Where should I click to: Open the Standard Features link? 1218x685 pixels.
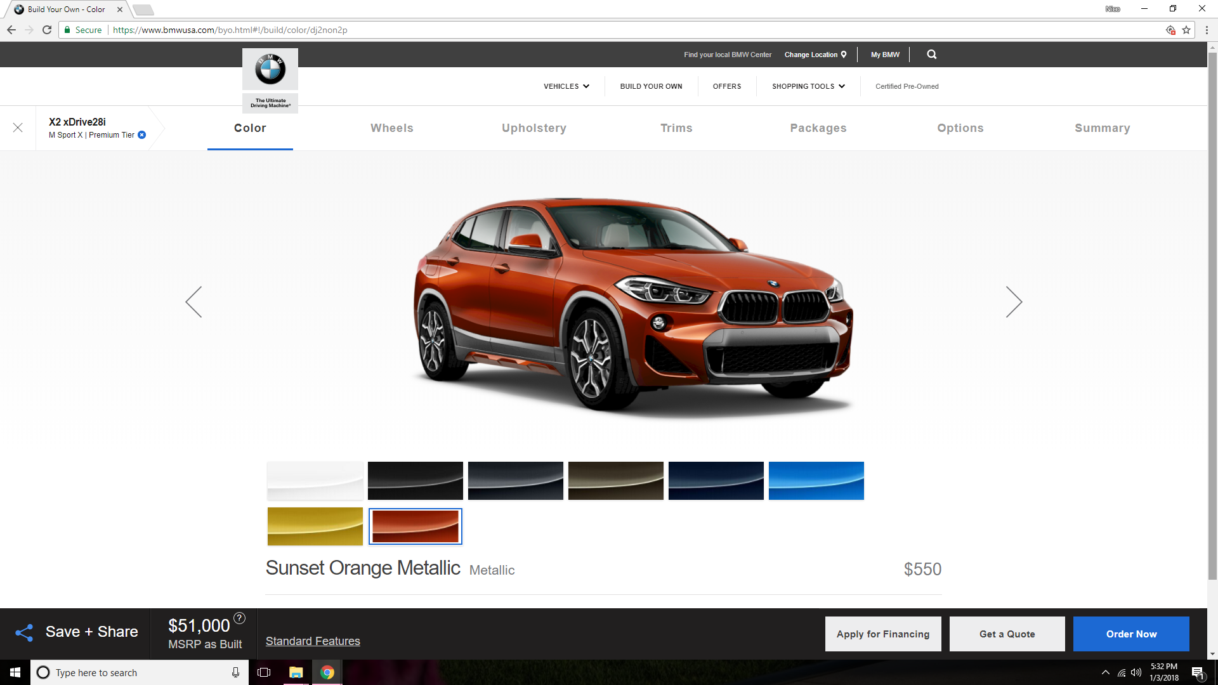pos(313,641)
